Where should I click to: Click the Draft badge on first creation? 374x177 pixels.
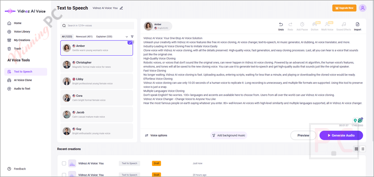(156, 163)
